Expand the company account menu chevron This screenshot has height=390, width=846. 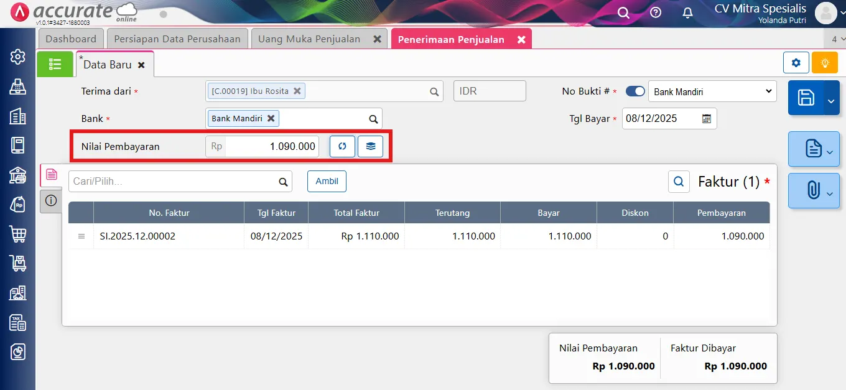[x=841, y=13]
